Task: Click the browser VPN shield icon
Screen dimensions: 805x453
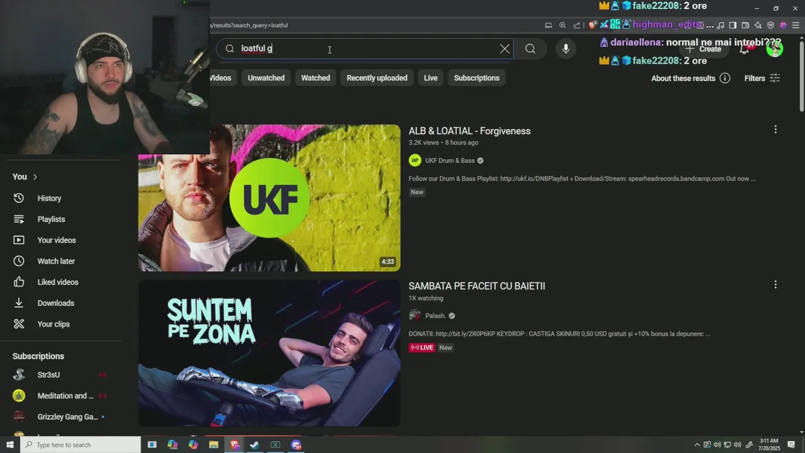Action: click(x=770, y=25)
